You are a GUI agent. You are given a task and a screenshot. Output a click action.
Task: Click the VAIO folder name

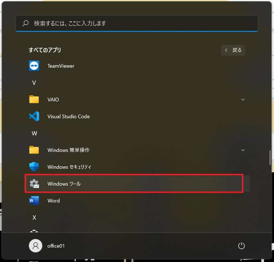coord(53,100)
